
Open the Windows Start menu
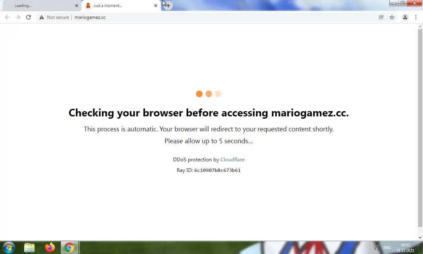[9, 247]
